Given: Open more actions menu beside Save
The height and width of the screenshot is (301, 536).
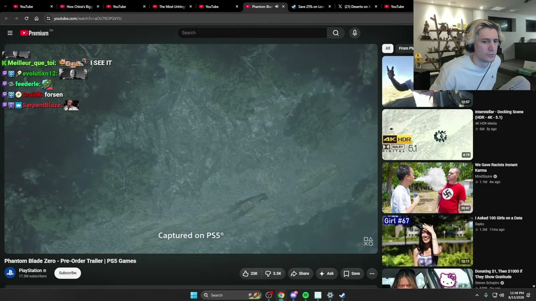Looking at the screenshot, I should [x=372, y=273].
